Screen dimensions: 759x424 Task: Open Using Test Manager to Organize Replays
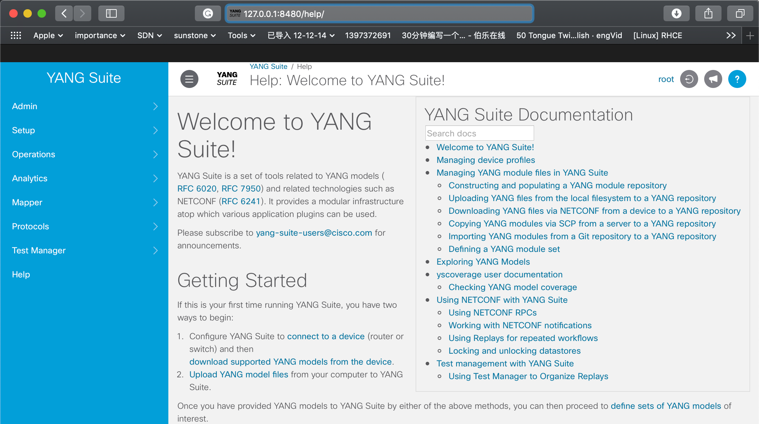[528, 376]
